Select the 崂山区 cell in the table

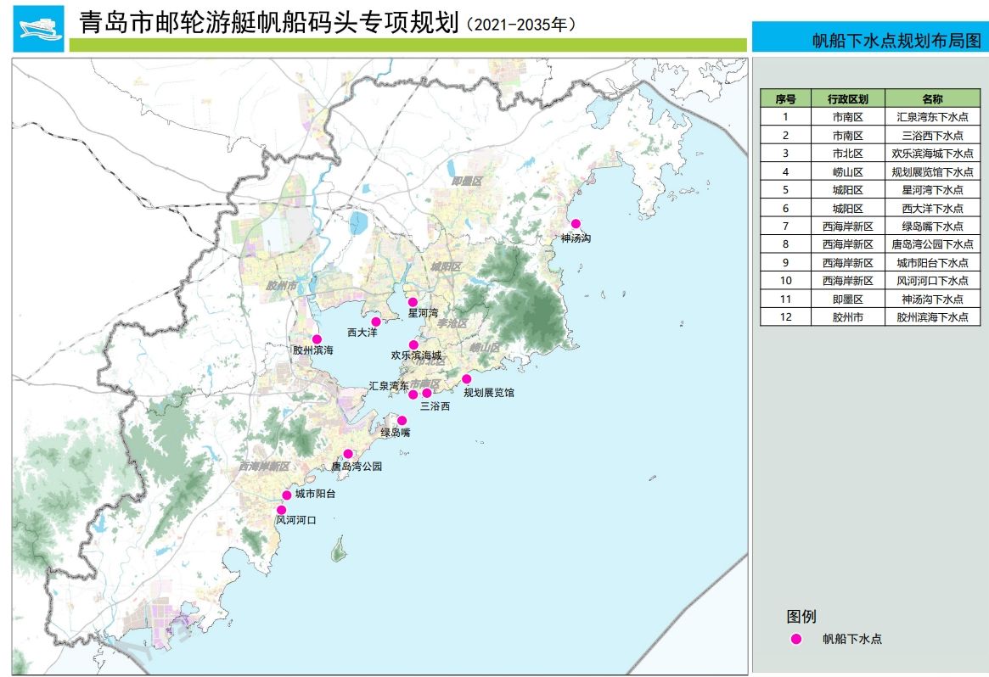(847, 171)
